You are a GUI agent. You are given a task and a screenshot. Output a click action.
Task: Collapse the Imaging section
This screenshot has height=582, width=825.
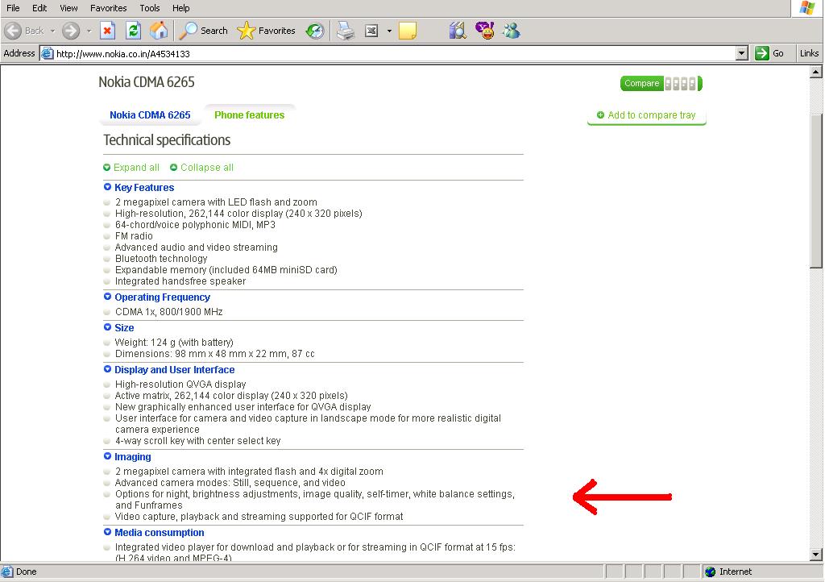point(107,456)
